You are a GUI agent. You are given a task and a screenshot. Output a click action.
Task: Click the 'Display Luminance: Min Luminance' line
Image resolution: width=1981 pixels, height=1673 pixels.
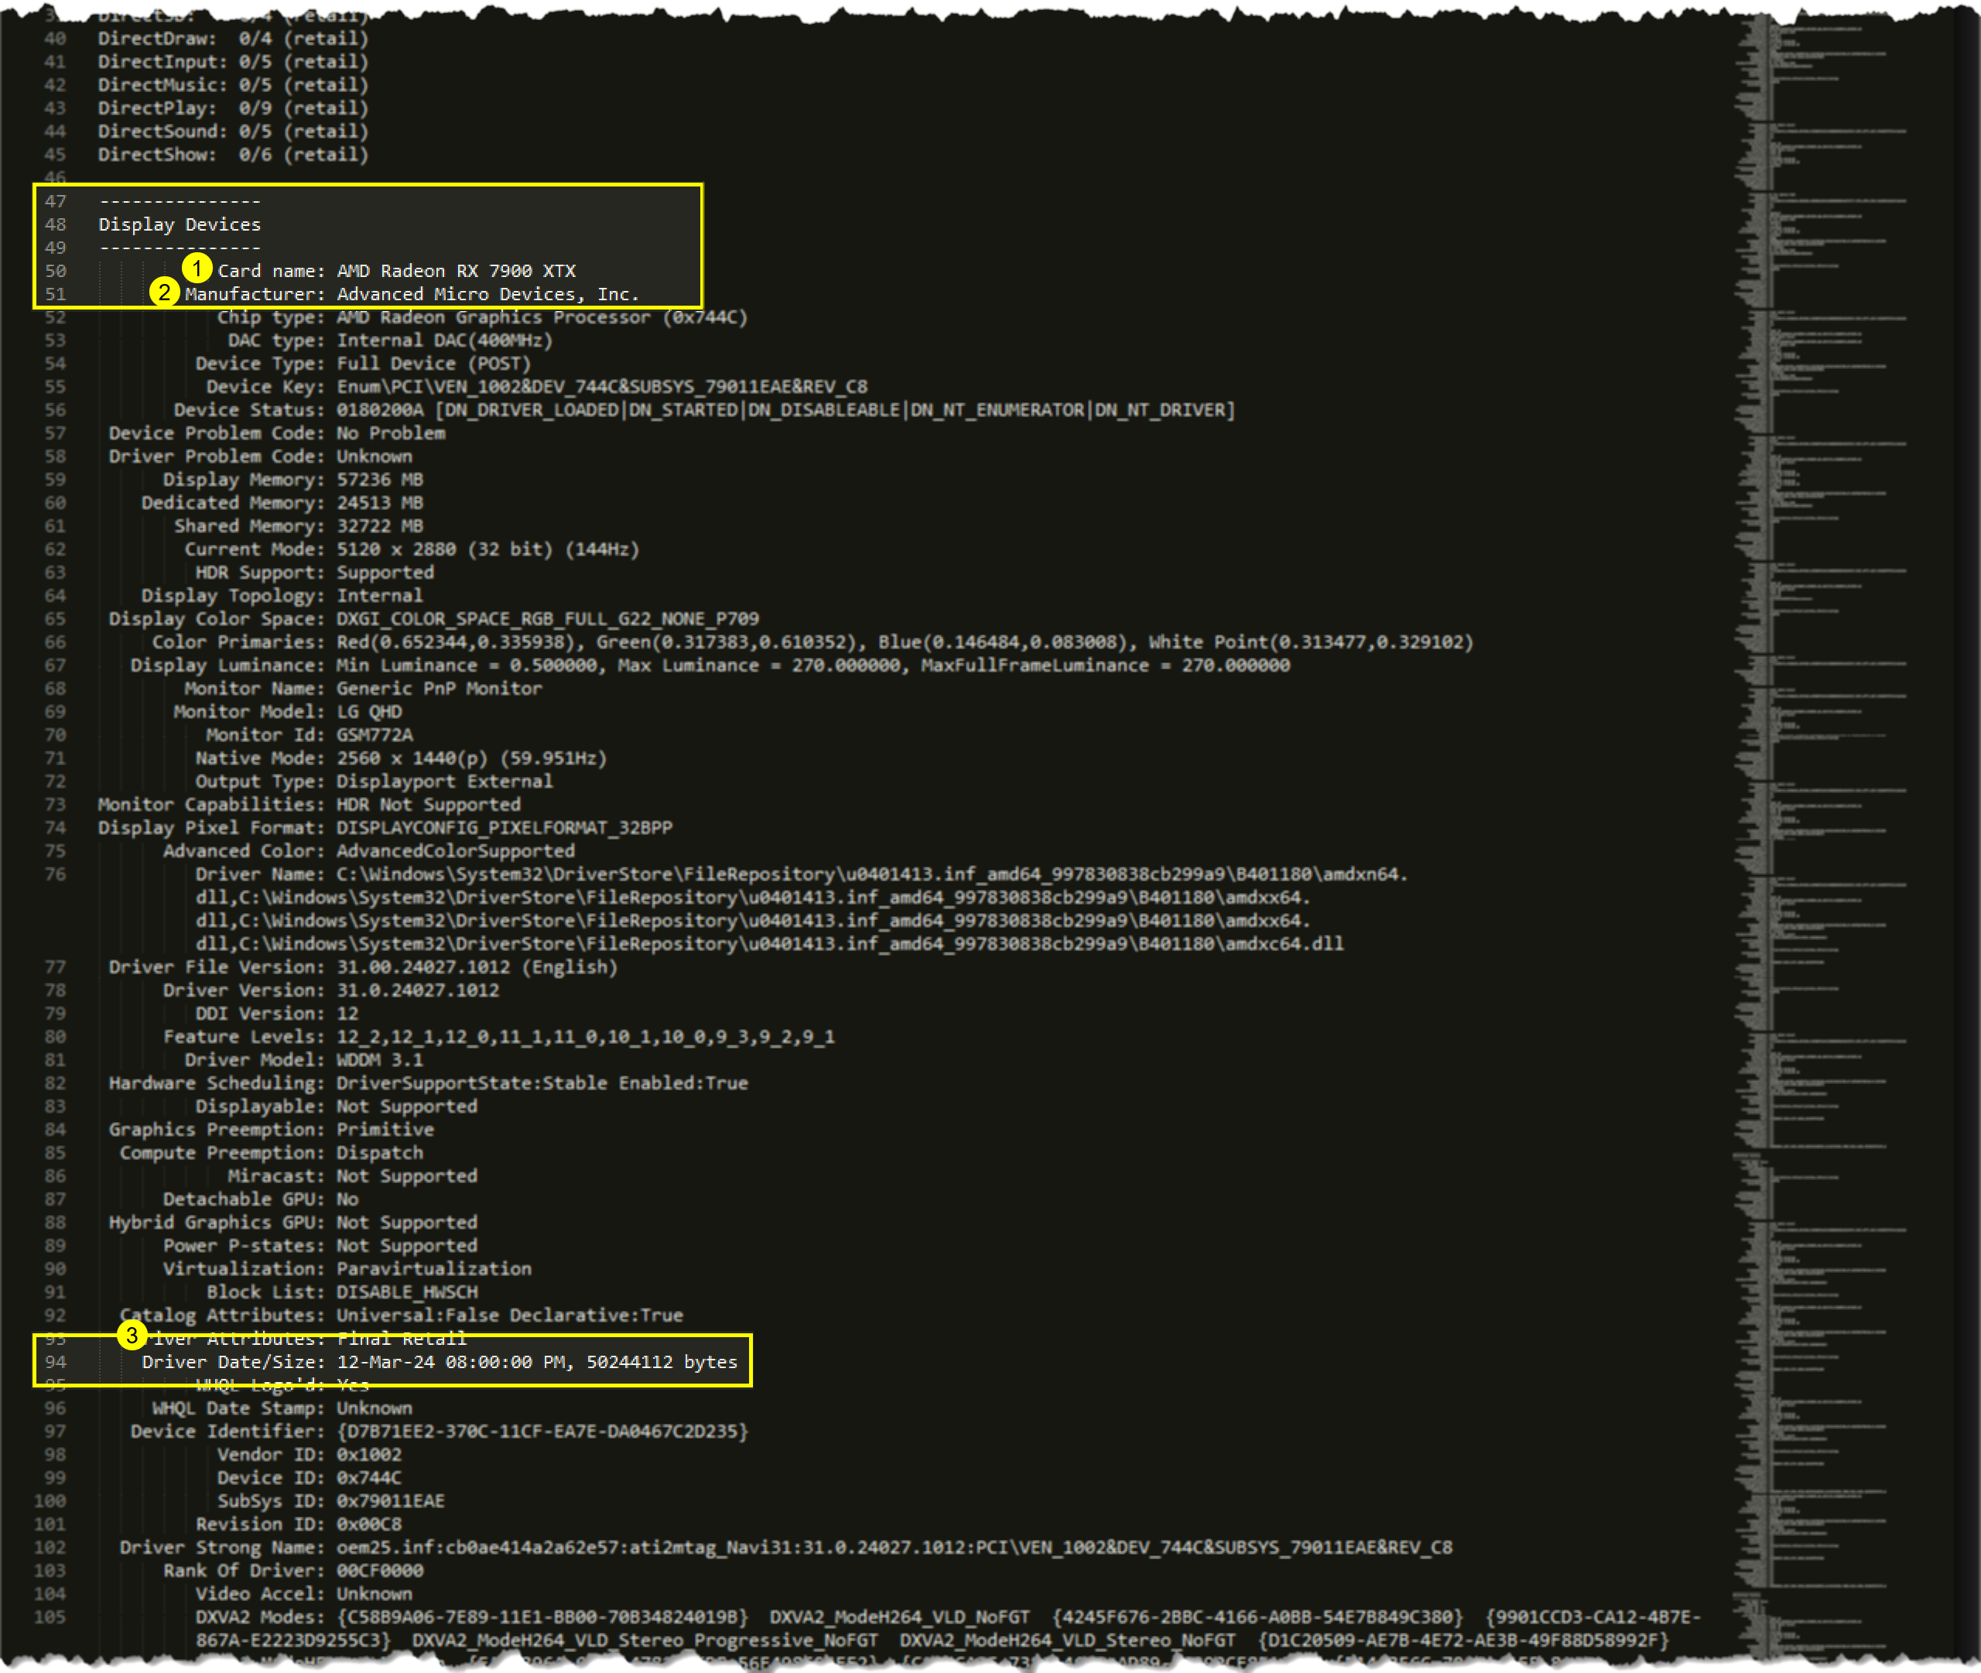click(710, 665)
